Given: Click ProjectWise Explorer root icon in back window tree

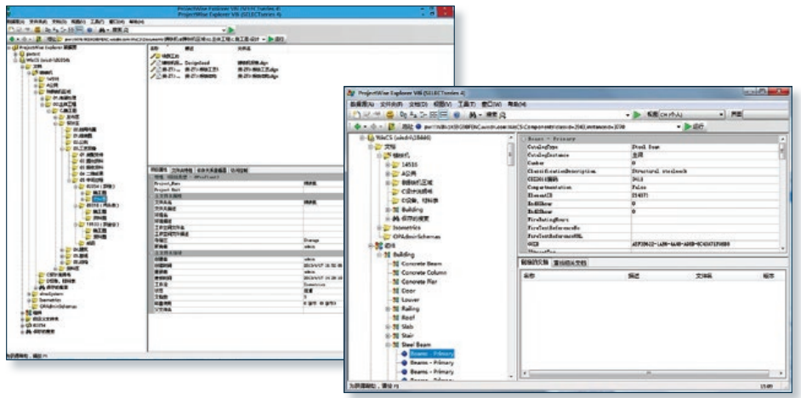Looking at the screenshot, I should [x=14, y=47].
